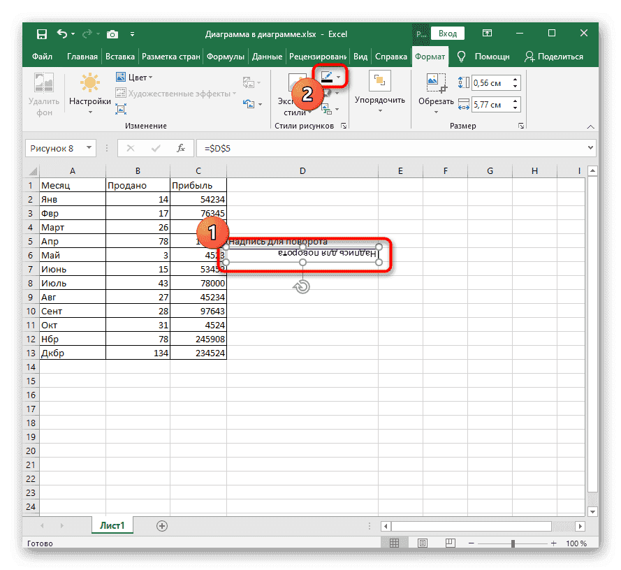The height and width of the screenshot is (570, 621).
Task: Click the Save icon in title bar
Action: point(42,34)
